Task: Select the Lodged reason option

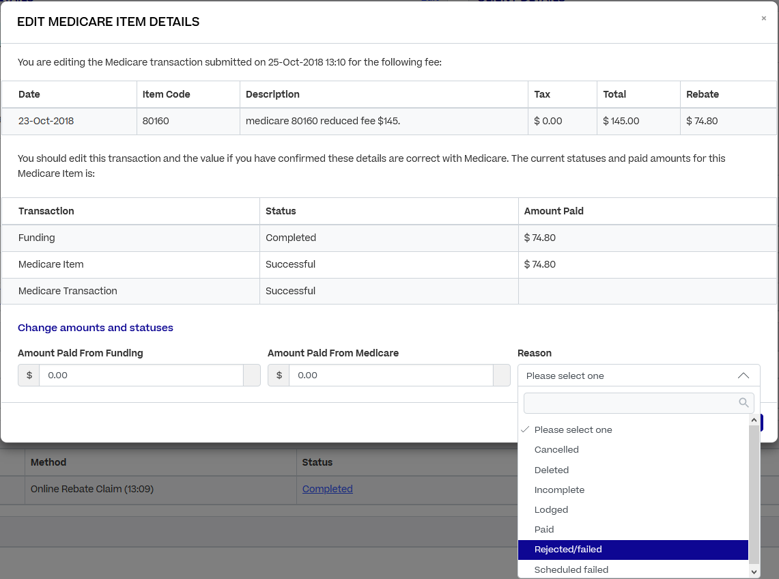Action: pos(551,509)
